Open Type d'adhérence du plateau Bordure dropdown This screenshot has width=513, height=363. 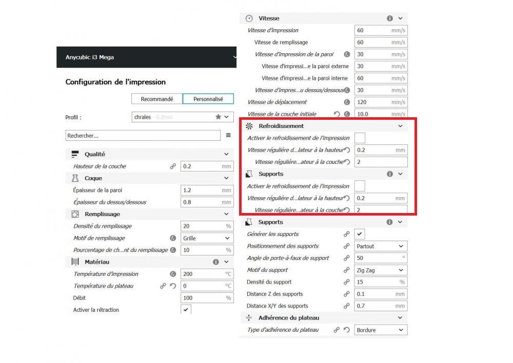click(x=381, y=330)
